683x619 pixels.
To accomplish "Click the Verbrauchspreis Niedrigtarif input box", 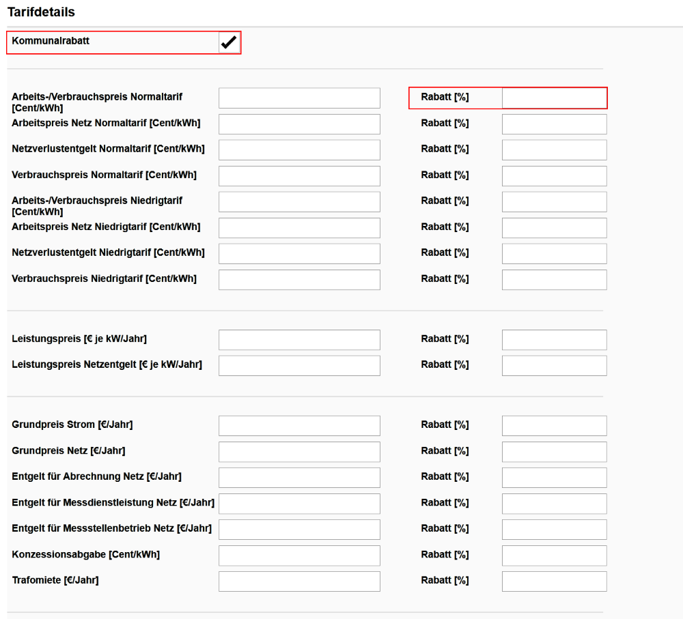I will tap(299, 280).
